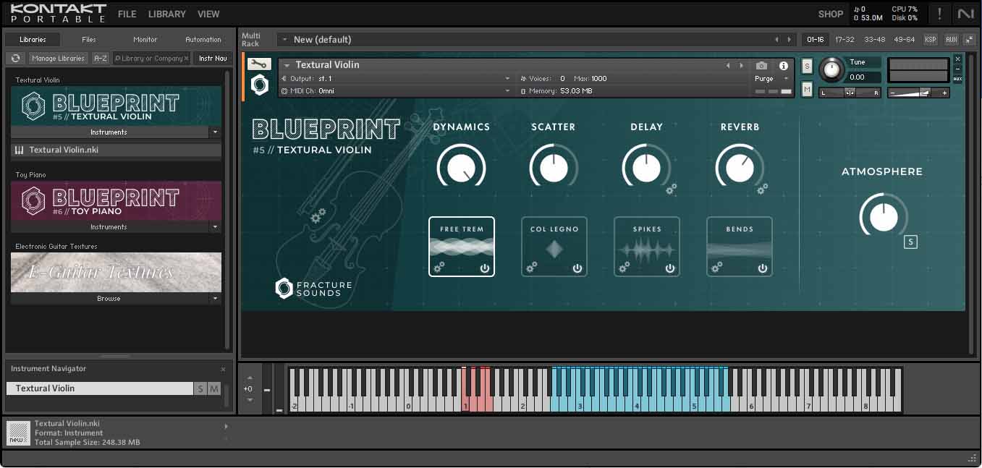The width and height of the screenshot is (982, 468).
Task: Select the Free Trem articulation tile
Action: tap(462, 247)
